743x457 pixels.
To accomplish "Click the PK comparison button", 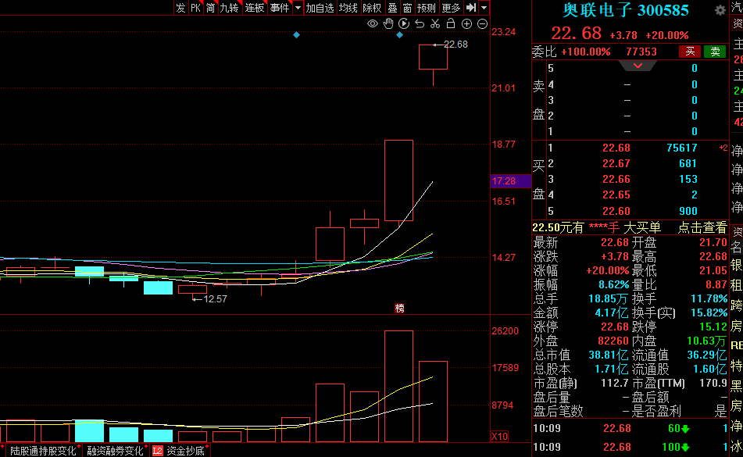I will [x=195, y=8].
